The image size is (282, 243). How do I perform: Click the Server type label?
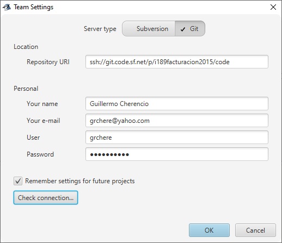pyautogui.click(x=100, y=29)
